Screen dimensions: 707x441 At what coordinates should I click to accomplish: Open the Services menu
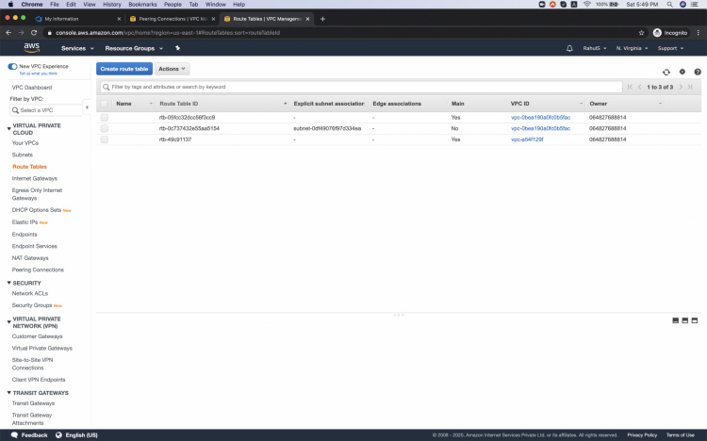[x=77, y=48]
